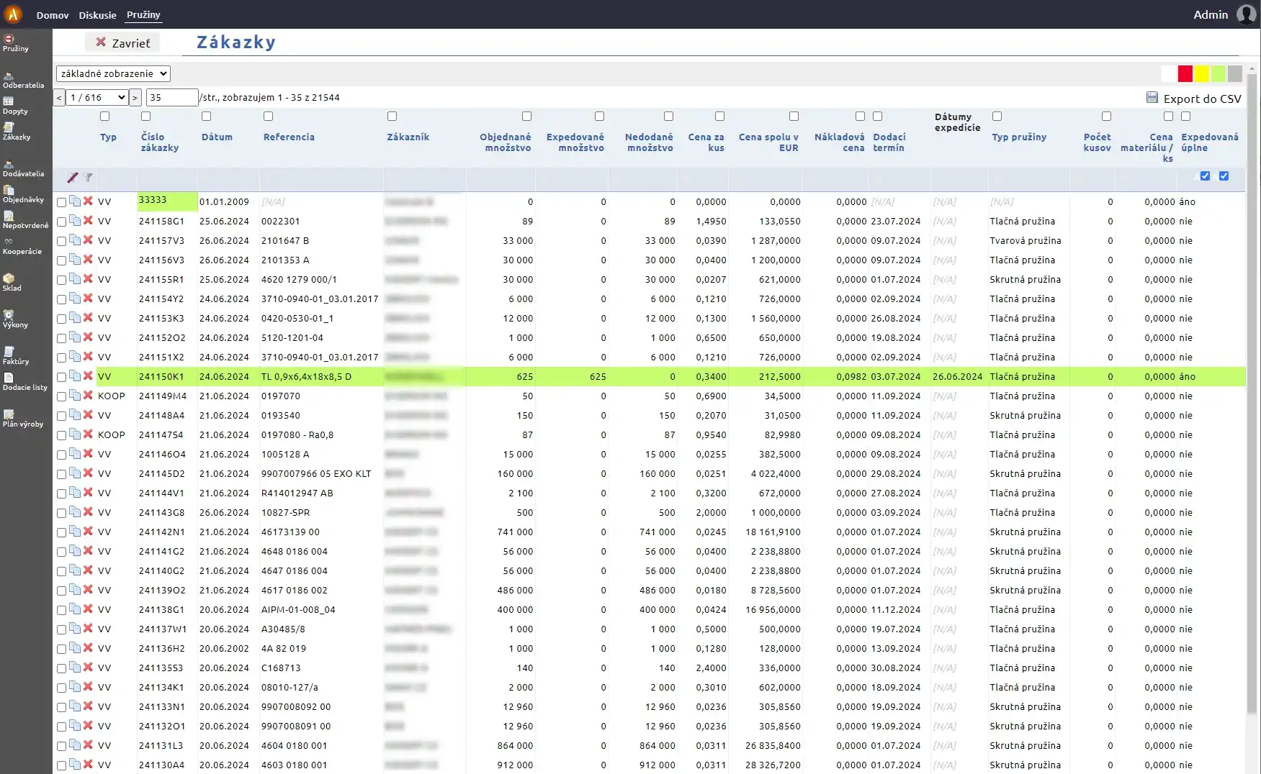Copy order 241155R1 with its copy icon
This screenshot has width=1261, height=774.
[75, 279]
